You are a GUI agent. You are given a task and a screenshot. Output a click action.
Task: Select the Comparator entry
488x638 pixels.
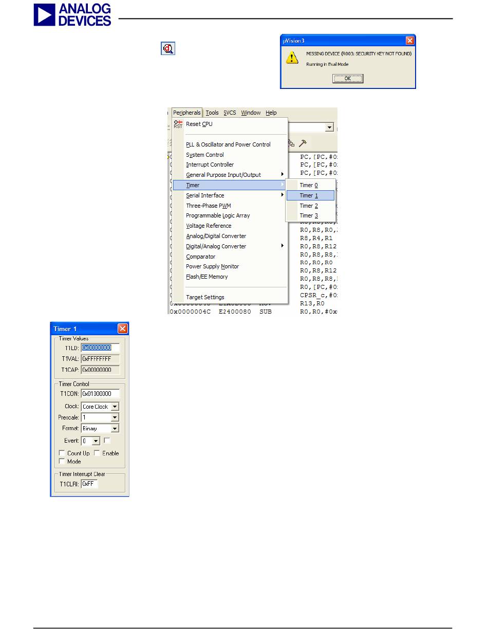[230, 257]
